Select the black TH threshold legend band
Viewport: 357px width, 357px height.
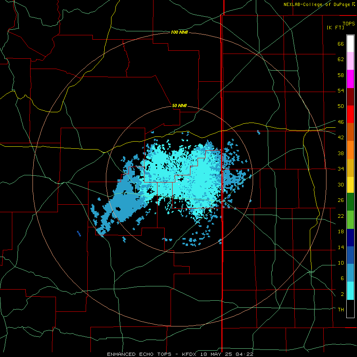pyautogui.click(x=350, y=309)
